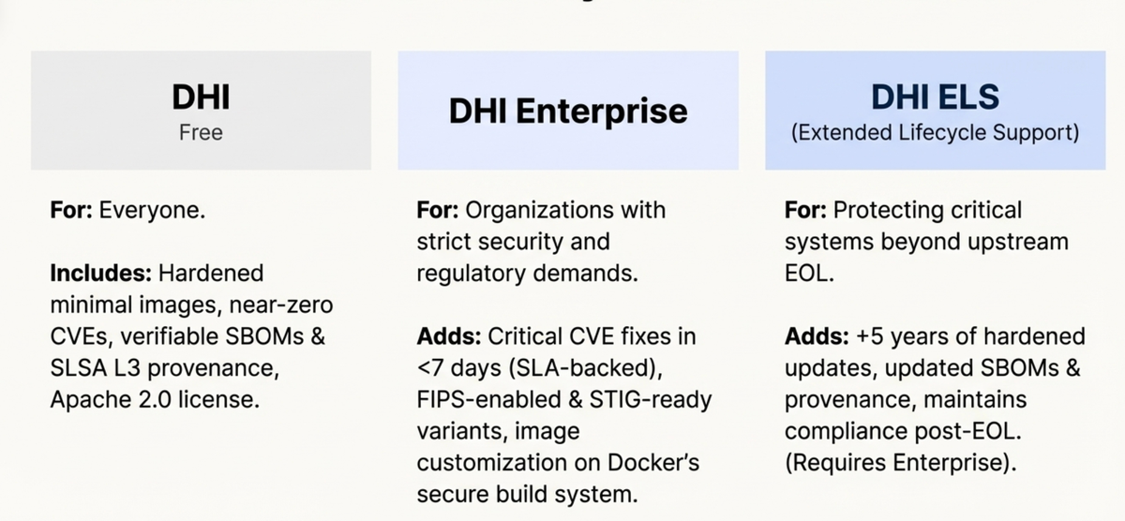Click the "FIPS-enabled & STIG-ready" text
This screenshot has height=521, width=1125.
tap(563, 400)
